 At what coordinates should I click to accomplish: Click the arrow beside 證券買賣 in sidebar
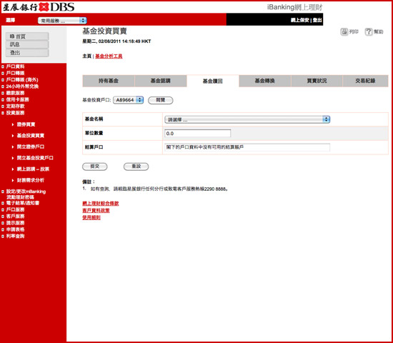(x=13, y=124)
